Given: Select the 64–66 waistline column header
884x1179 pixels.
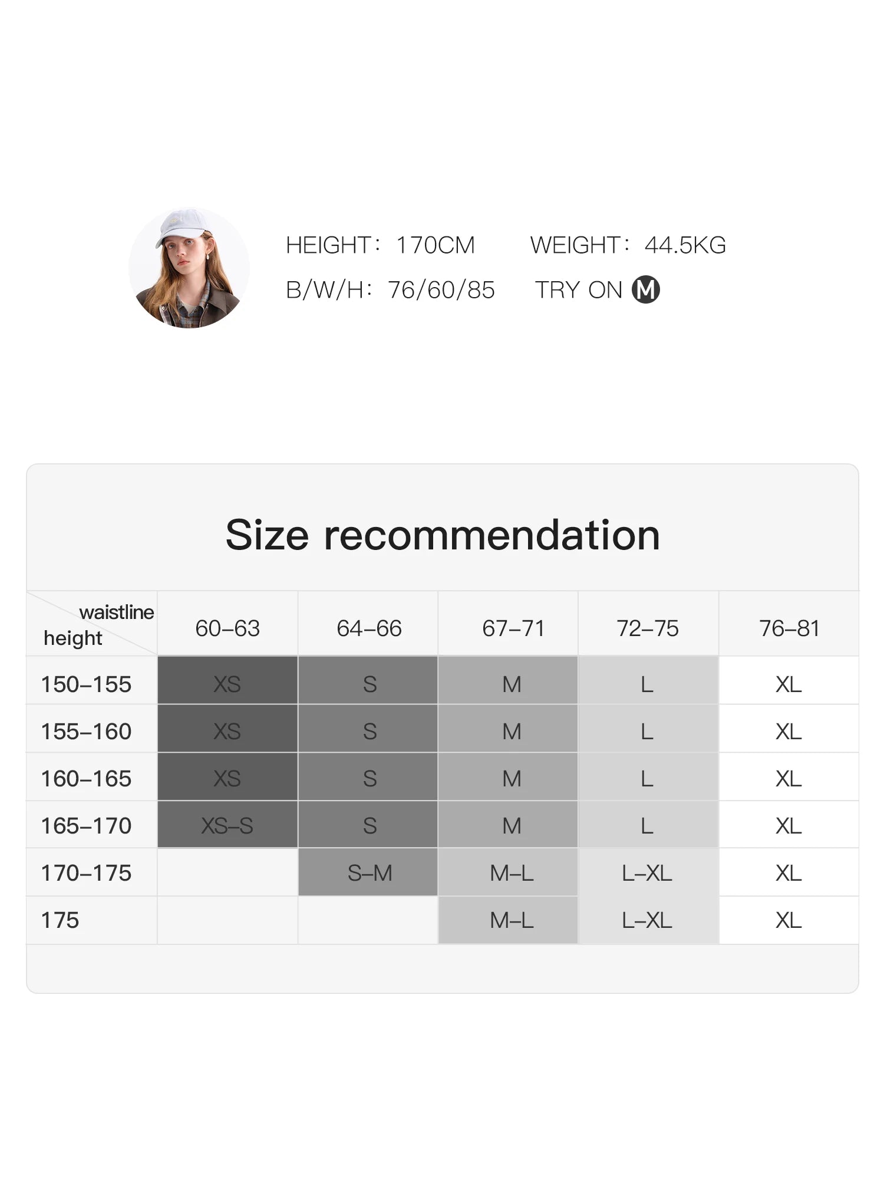Looking at the screenshot, I should 369,628.
